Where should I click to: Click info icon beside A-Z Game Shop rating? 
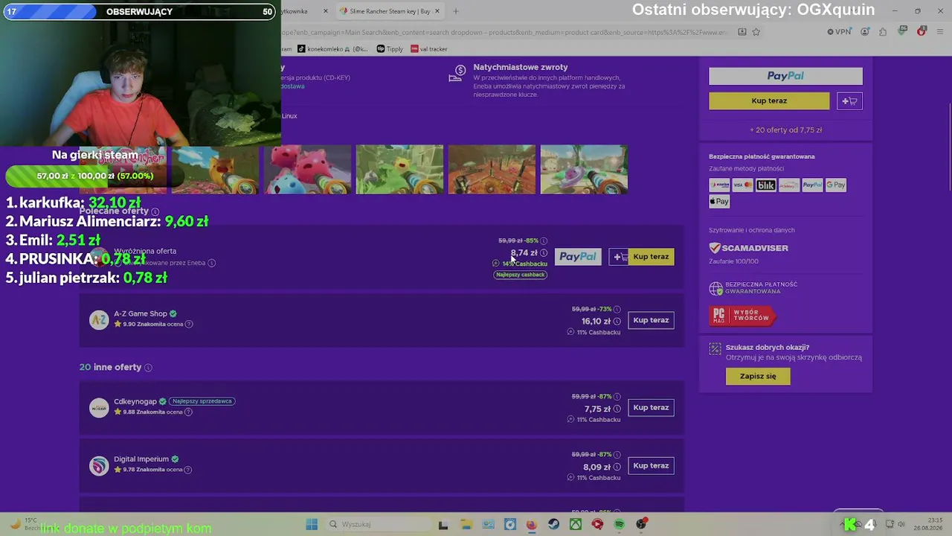tap(189, 325)
